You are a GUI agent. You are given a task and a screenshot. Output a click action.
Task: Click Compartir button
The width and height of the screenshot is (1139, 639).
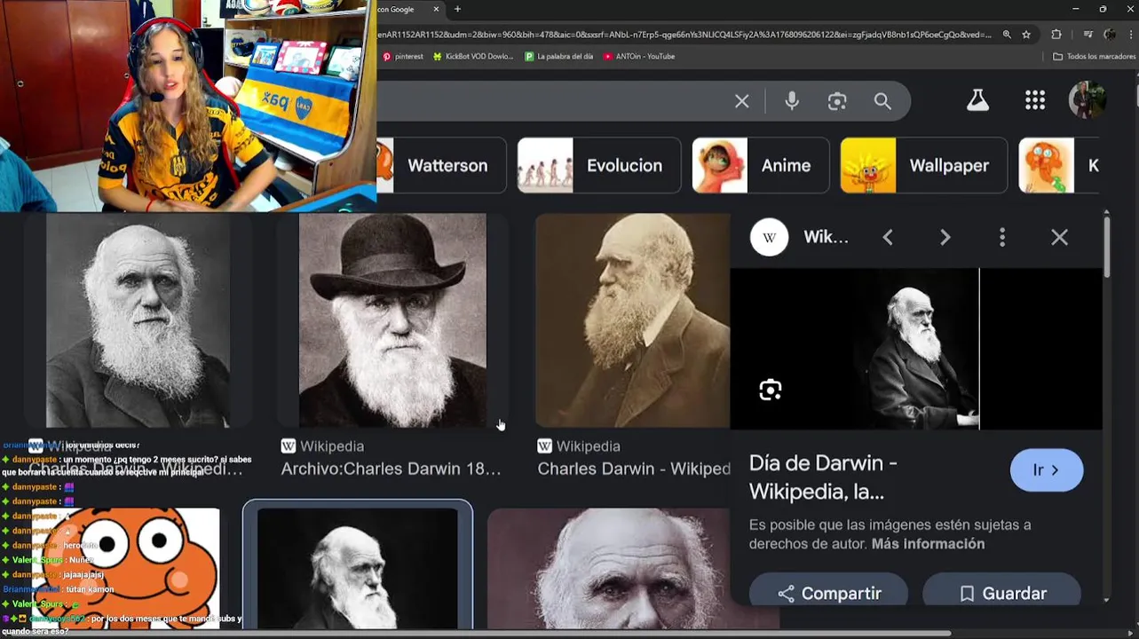point(828,593)
